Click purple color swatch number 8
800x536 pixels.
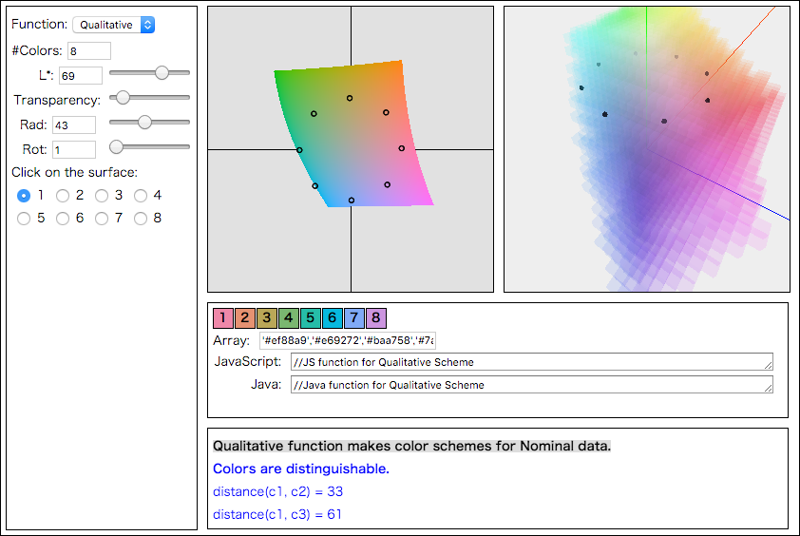(x=376, y=318)
